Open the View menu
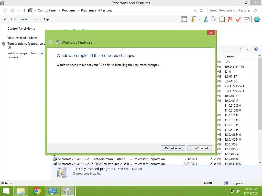The image size is (262, 196). point(24,19)
